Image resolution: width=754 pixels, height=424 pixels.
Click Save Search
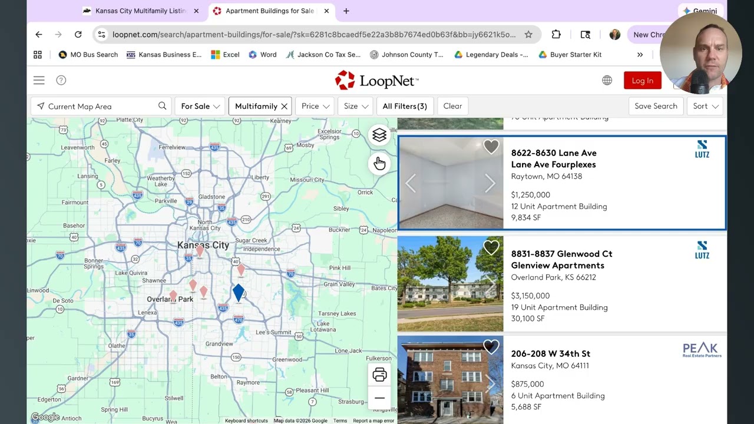click(656, 106)
